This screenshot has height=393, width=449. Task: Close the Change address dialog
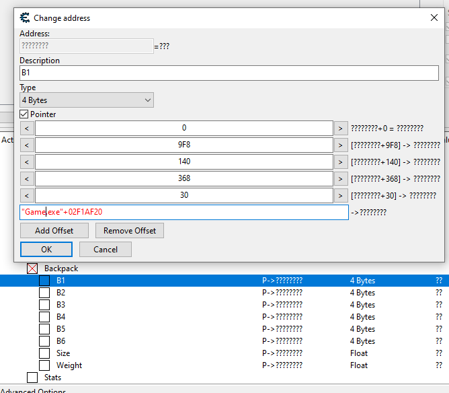pyautogui.click(x=434, y=18)
